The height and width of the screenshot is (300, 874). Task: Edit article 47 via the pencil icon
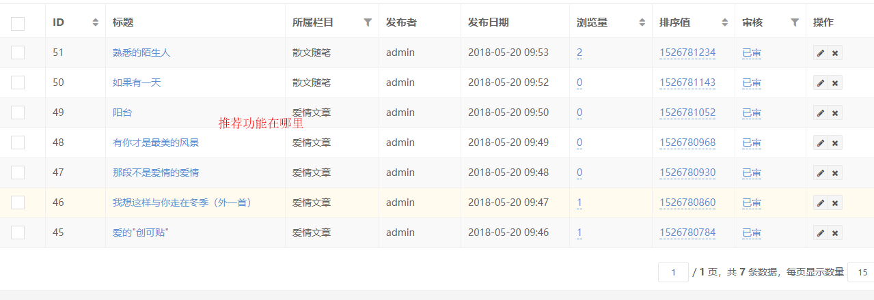821,172
